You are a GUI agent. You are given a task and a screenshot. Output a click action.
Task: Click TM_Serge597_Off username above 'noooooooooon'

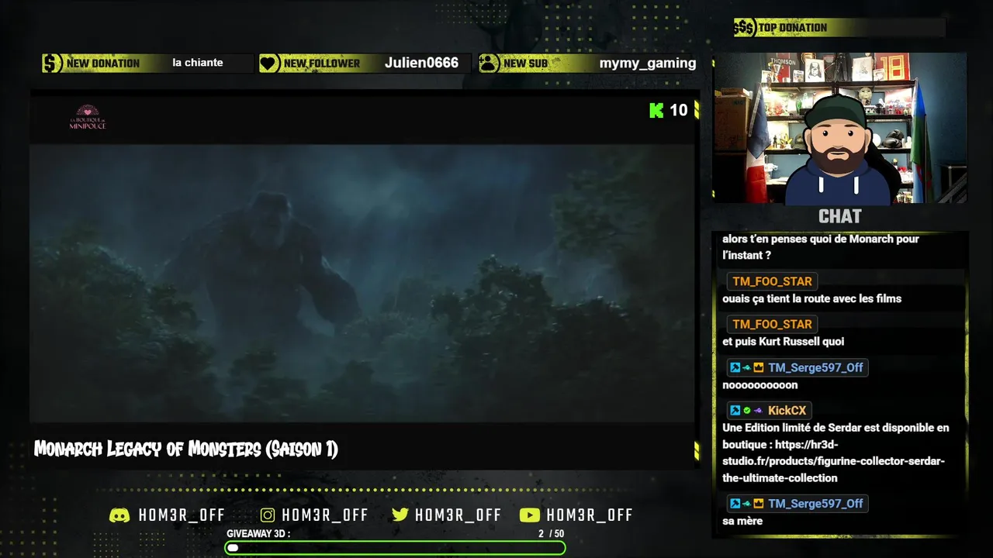[815, 368]
